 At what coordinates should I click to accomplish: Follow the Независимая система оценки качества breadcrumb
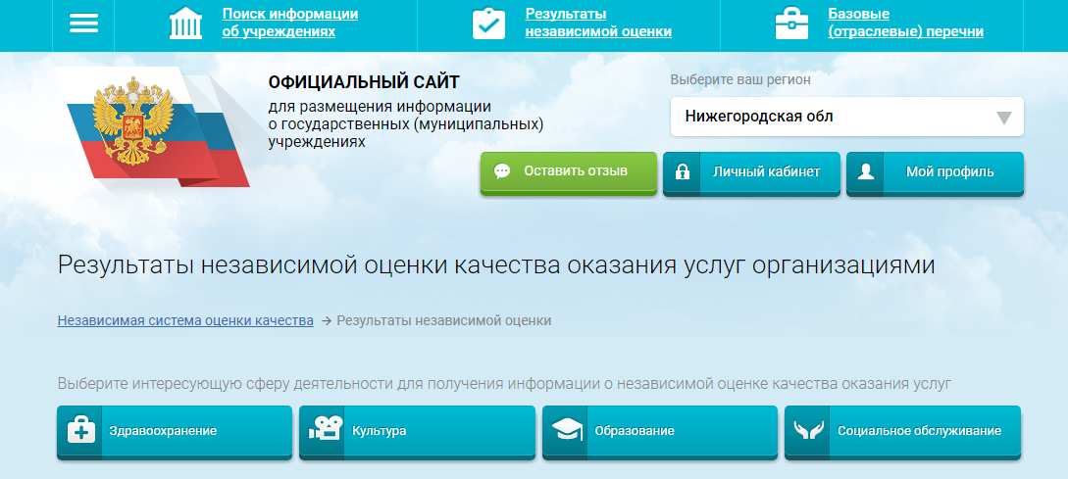(185, 320)
